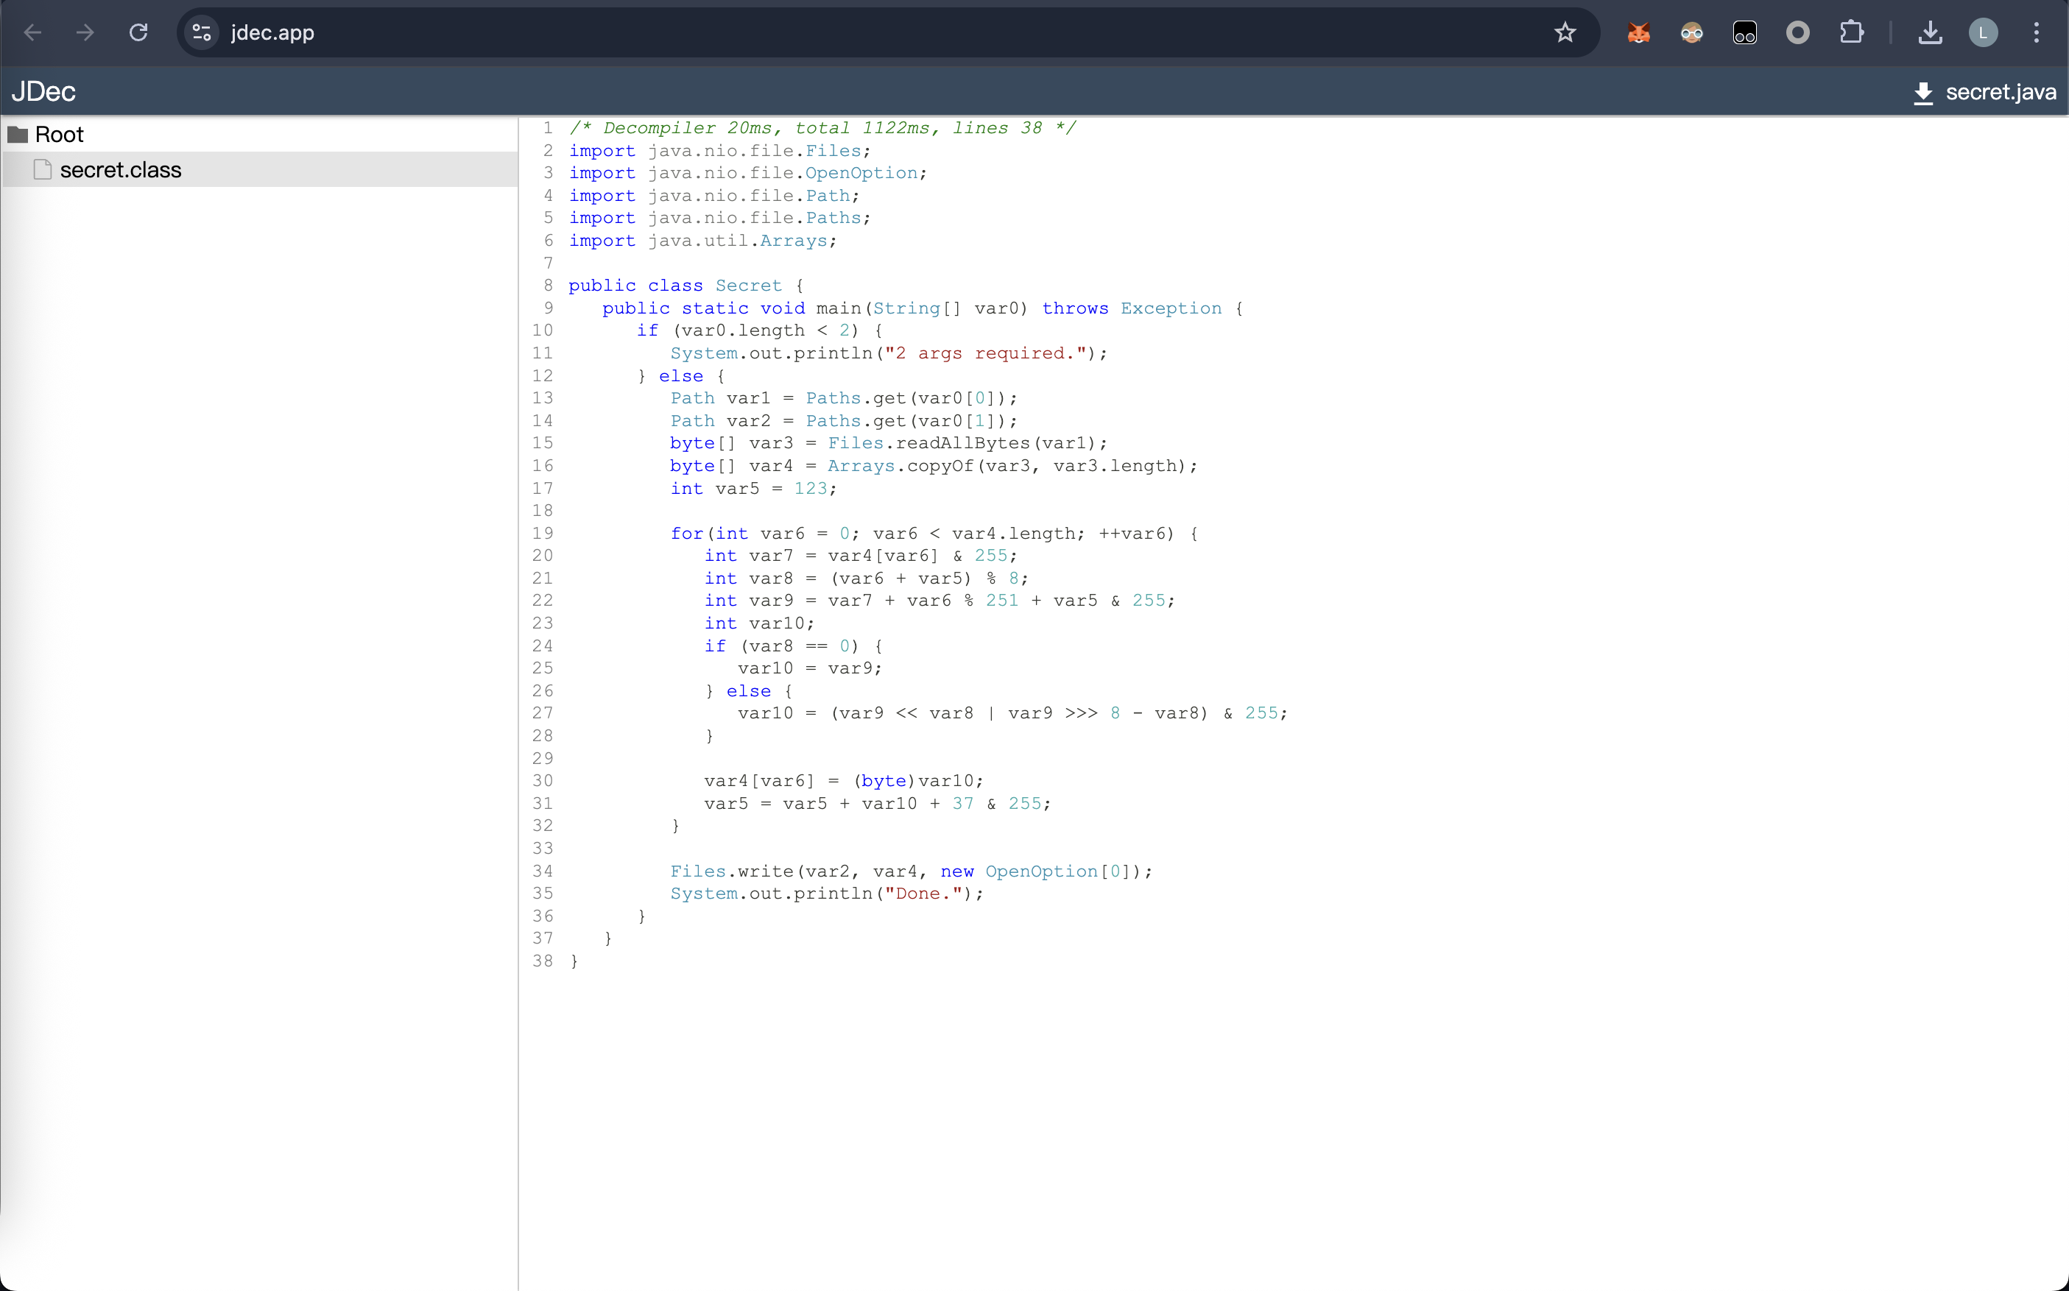Open site information icon in address bar

coord(202,32)
